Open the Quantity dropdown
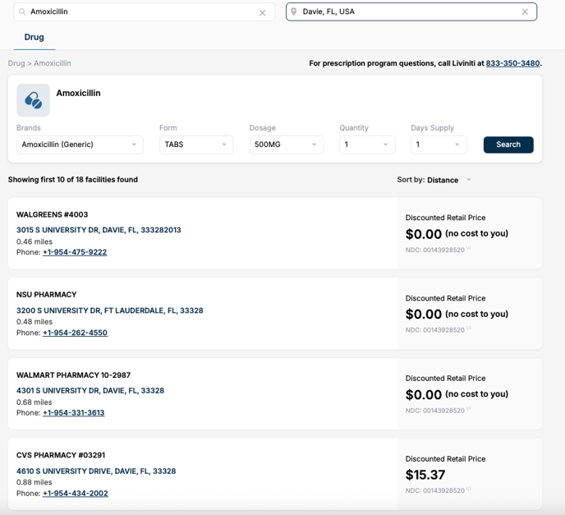565x515 pixels. tap(366, 145)
